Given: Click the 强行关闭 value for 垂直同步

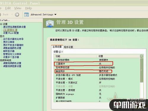Looking at the screenshot, I should coord(104,71).
